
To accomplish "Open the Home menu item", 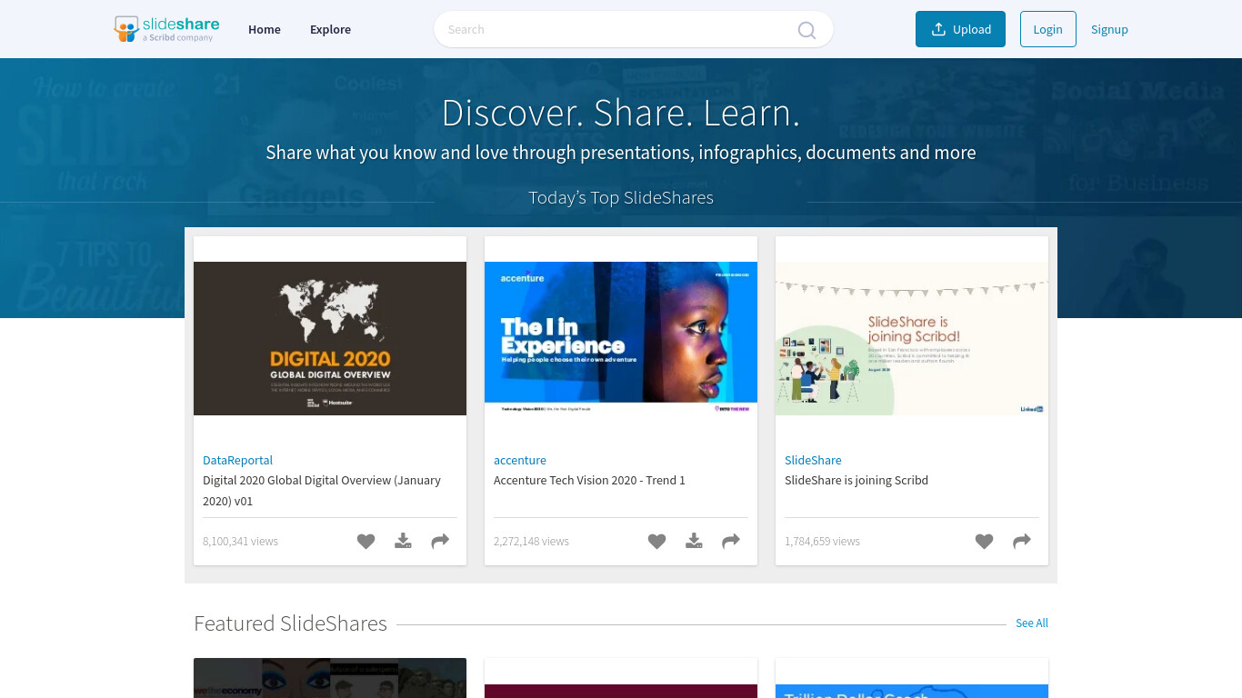I will [265, 29].
